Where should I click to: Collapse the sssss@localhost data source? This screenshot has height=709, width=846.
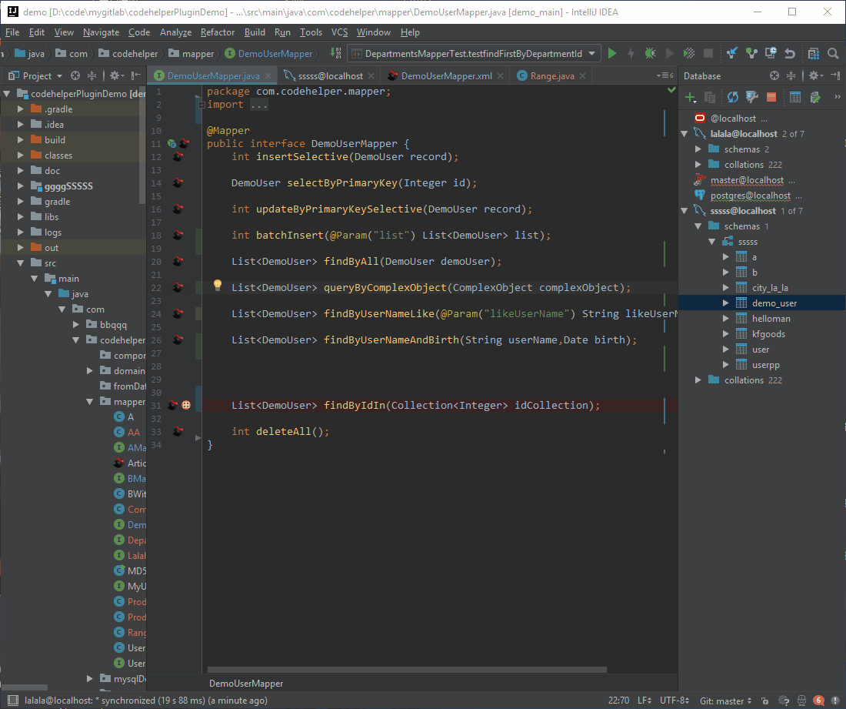point(684,211)
